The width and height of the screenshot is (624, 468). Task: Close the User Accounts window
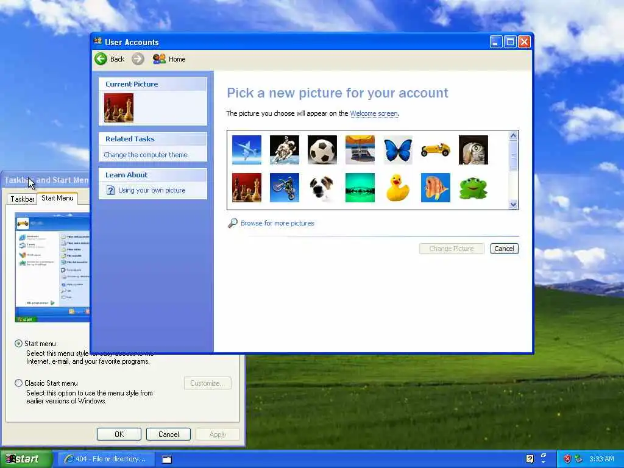[524, 42]
